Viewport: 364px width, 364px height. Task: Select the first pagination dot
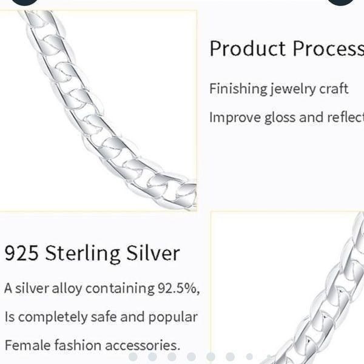[133, 357]
